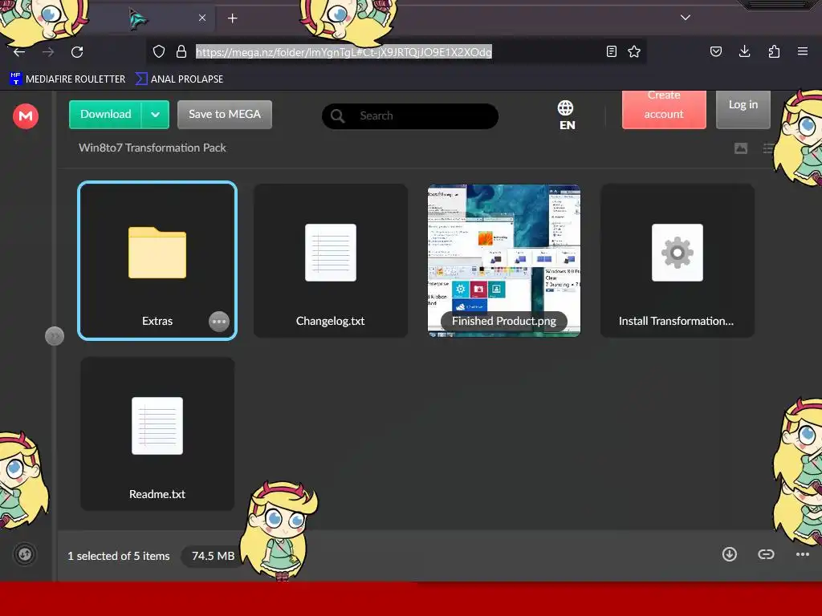Click the green Download button
Image resolution: width=822 pixels, height=616 pixels.
105,114
